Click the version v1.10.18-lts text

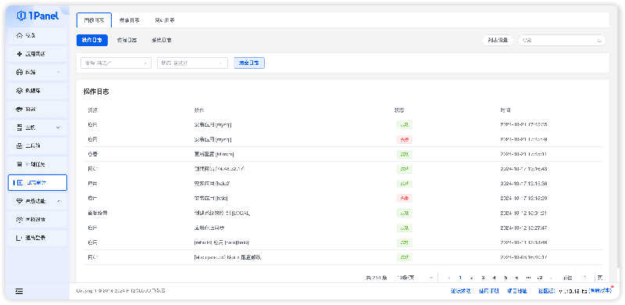pyautogui.click(x=573, y=291)
